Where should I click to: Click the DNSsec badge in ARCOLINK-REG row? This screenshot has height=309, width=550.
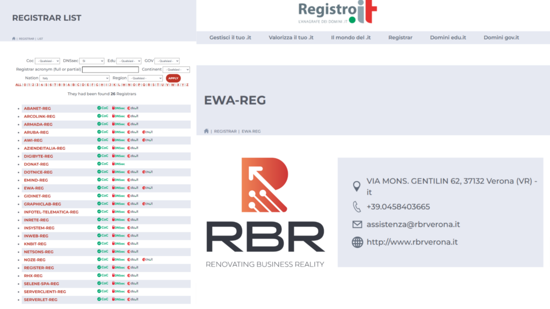pyautogui.click(x=119, y=116)
